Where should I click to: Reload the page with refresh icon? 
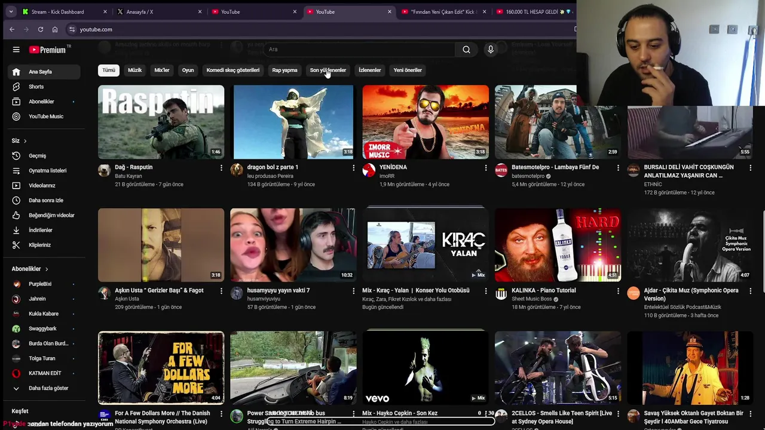click(41, 29)
